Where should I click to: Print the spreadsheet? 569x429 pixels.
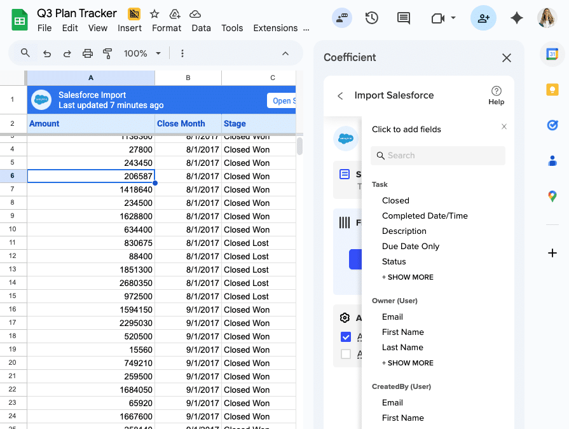pos(88,53)
